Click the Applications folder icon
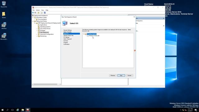 click(39, 25)
